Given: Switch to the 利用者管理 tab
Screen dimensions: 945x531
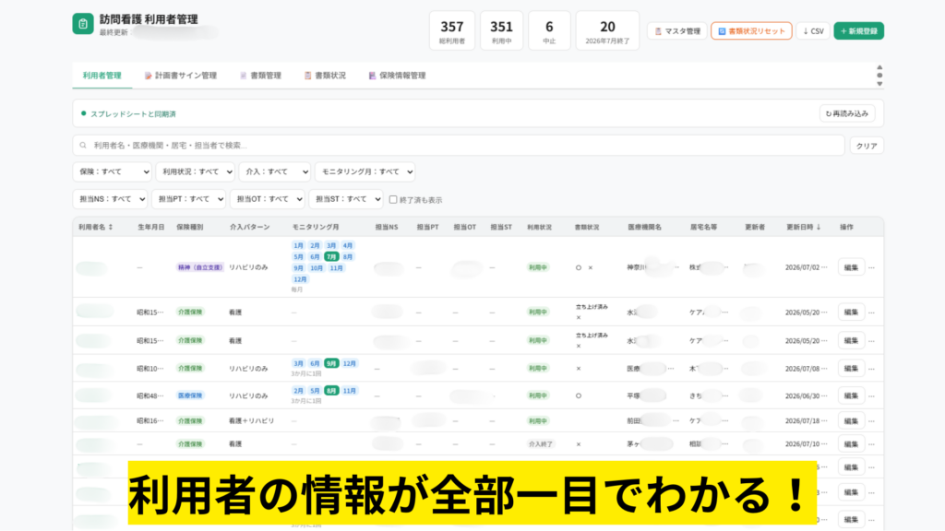Looking at the screenshot, I should [102, 76].
